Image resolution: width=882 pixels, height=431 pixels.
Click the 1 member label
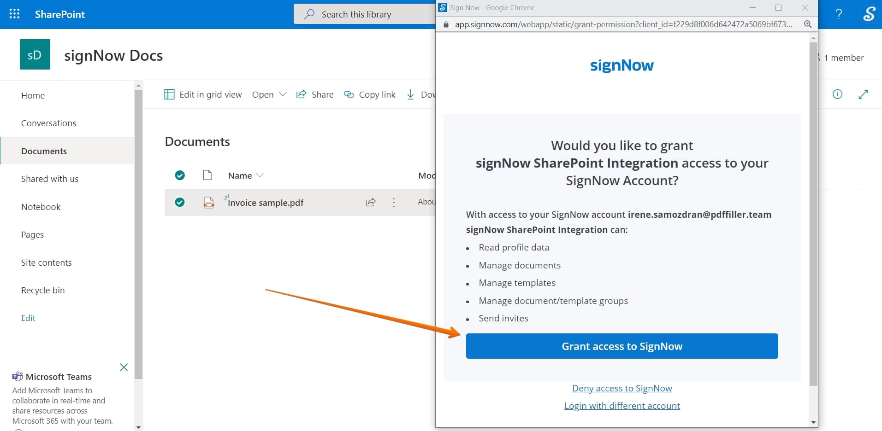pos(844,58)
